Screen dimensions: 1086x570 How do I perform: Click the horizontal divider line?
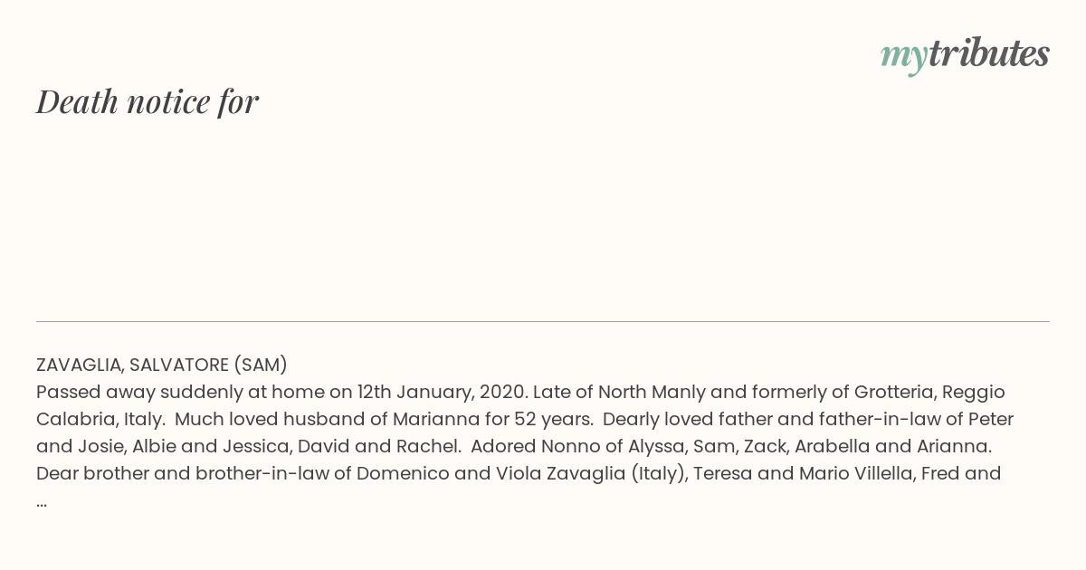tap(543, 321)
